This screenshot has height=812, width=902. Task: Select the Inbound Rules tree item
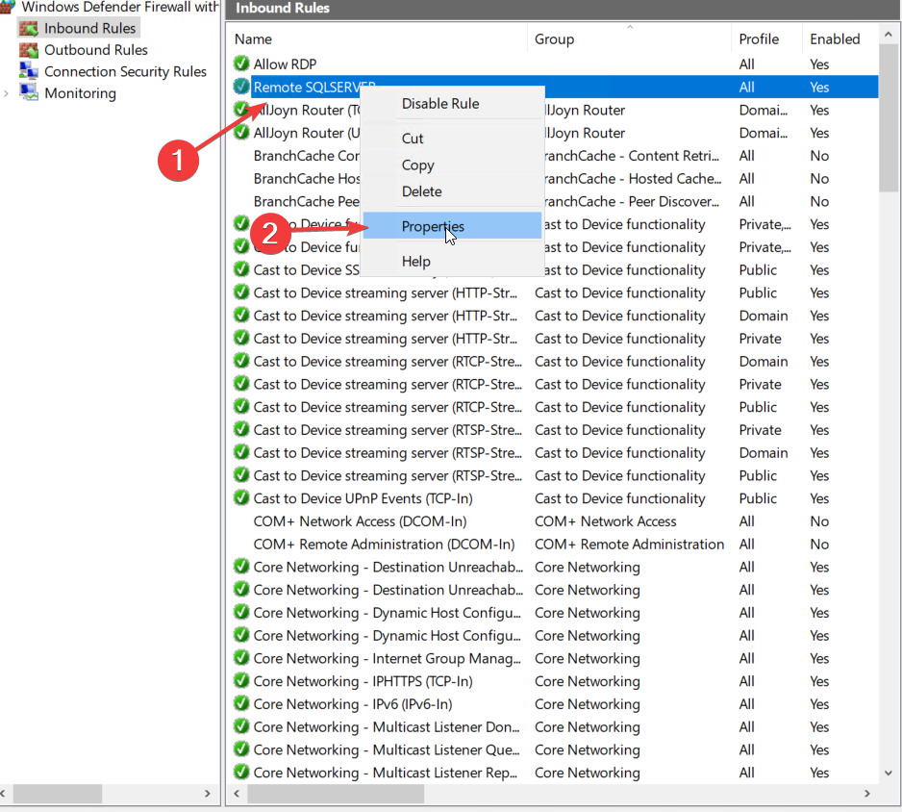click(89, 28)
